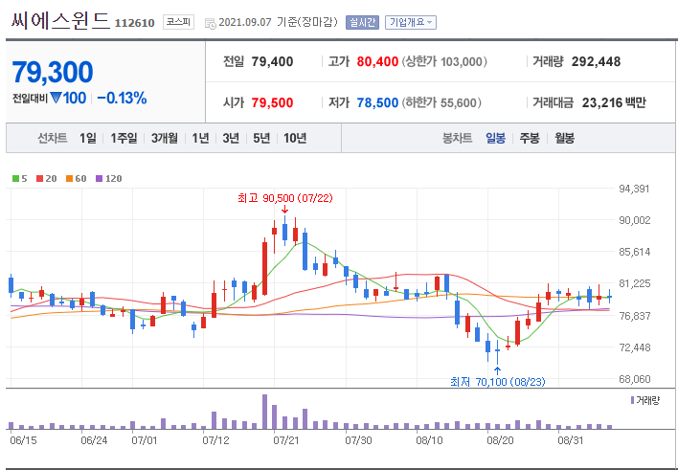Click the 08/20 date axis label
Viewport: 678px width, 470px height.
coord(500,440)
